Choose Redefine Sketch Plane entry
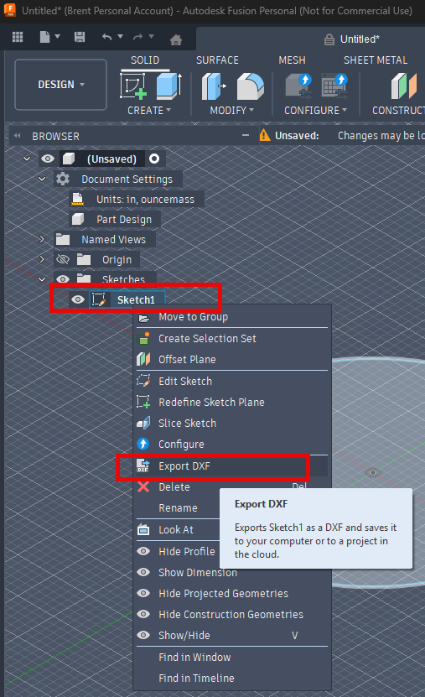Screen dimensions: 425x697 pyautogui.click(x=232, y=403)
